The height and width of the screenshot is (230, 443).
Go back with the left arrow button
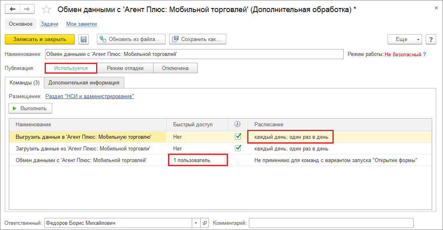[12, 9]
